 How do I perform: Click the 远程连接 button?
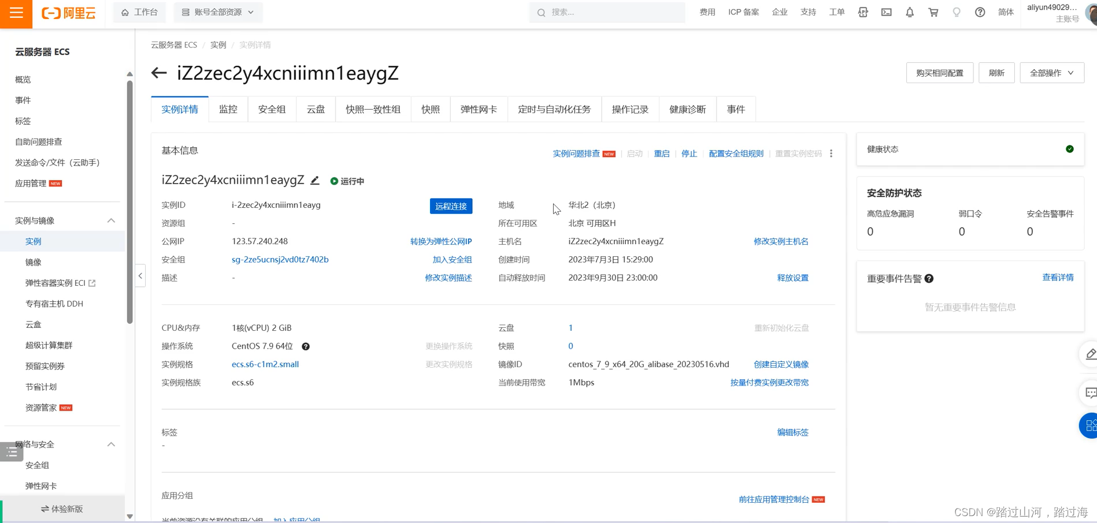click(451, 206)
